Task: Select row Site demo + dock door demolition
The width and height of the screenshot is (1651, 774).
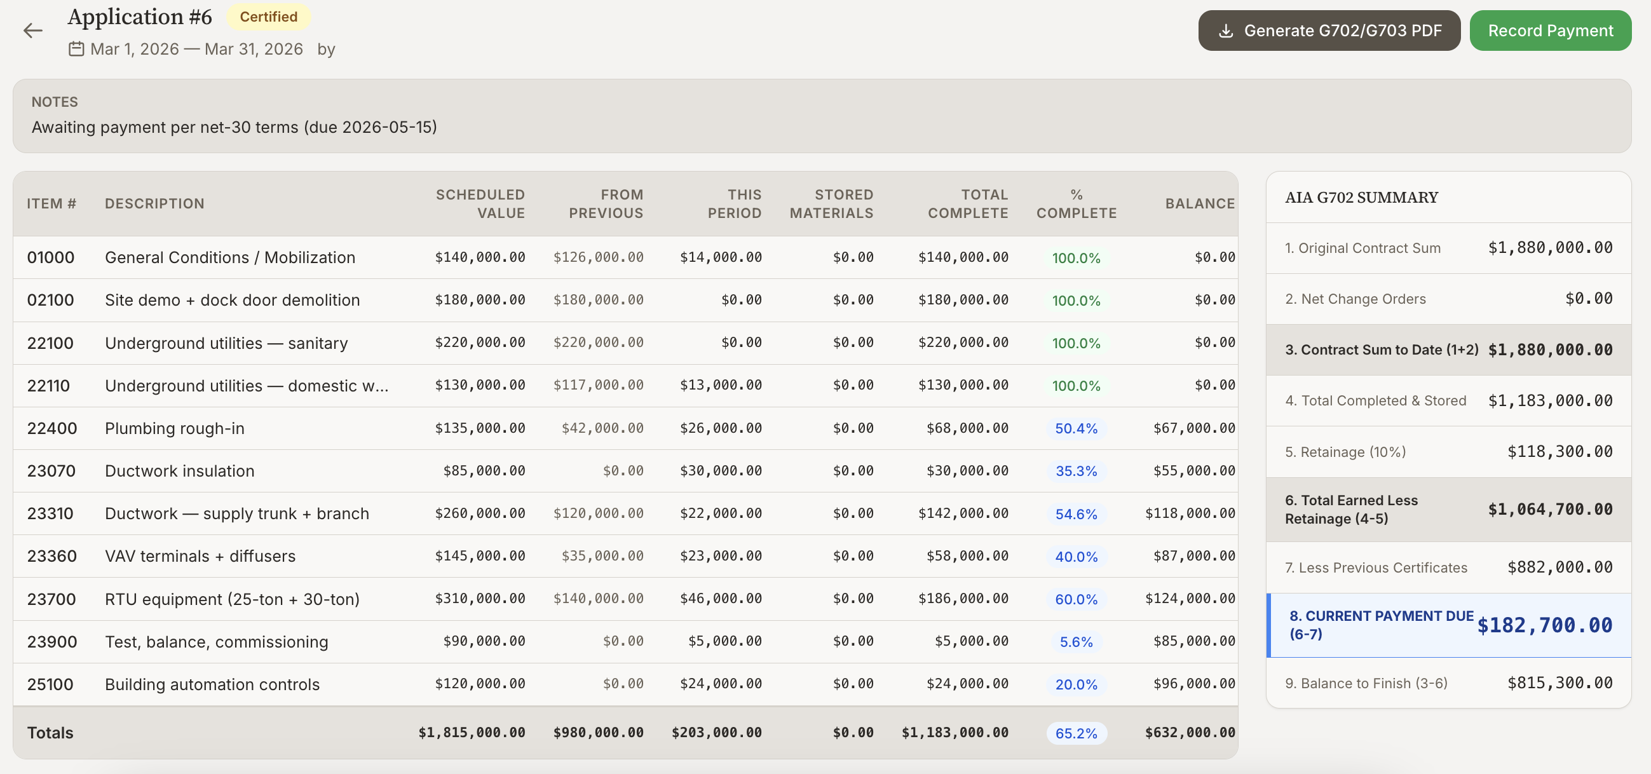Action: point(625,300)
